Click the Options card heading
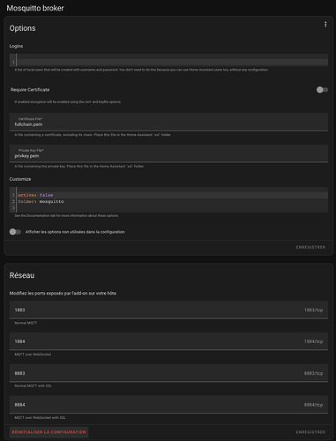Image resolution: width=336 pixels, height=441 pixels. click(x=22, y=28)
